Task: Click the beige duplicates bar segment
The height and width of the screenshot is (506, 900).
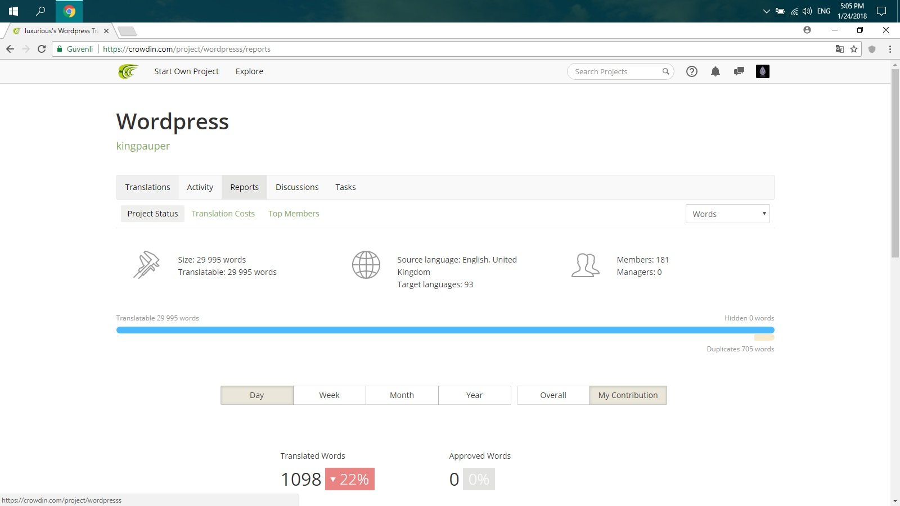Action: (x=764, y=338)
